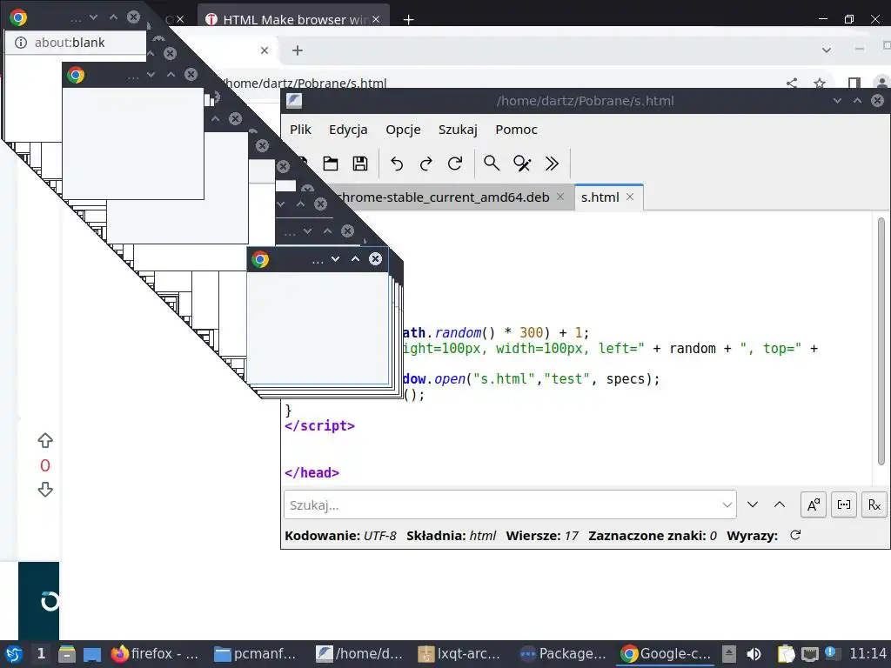Open clipboard tray icon
Viewport: 891px width, 668px height.
tap(786, 654)
